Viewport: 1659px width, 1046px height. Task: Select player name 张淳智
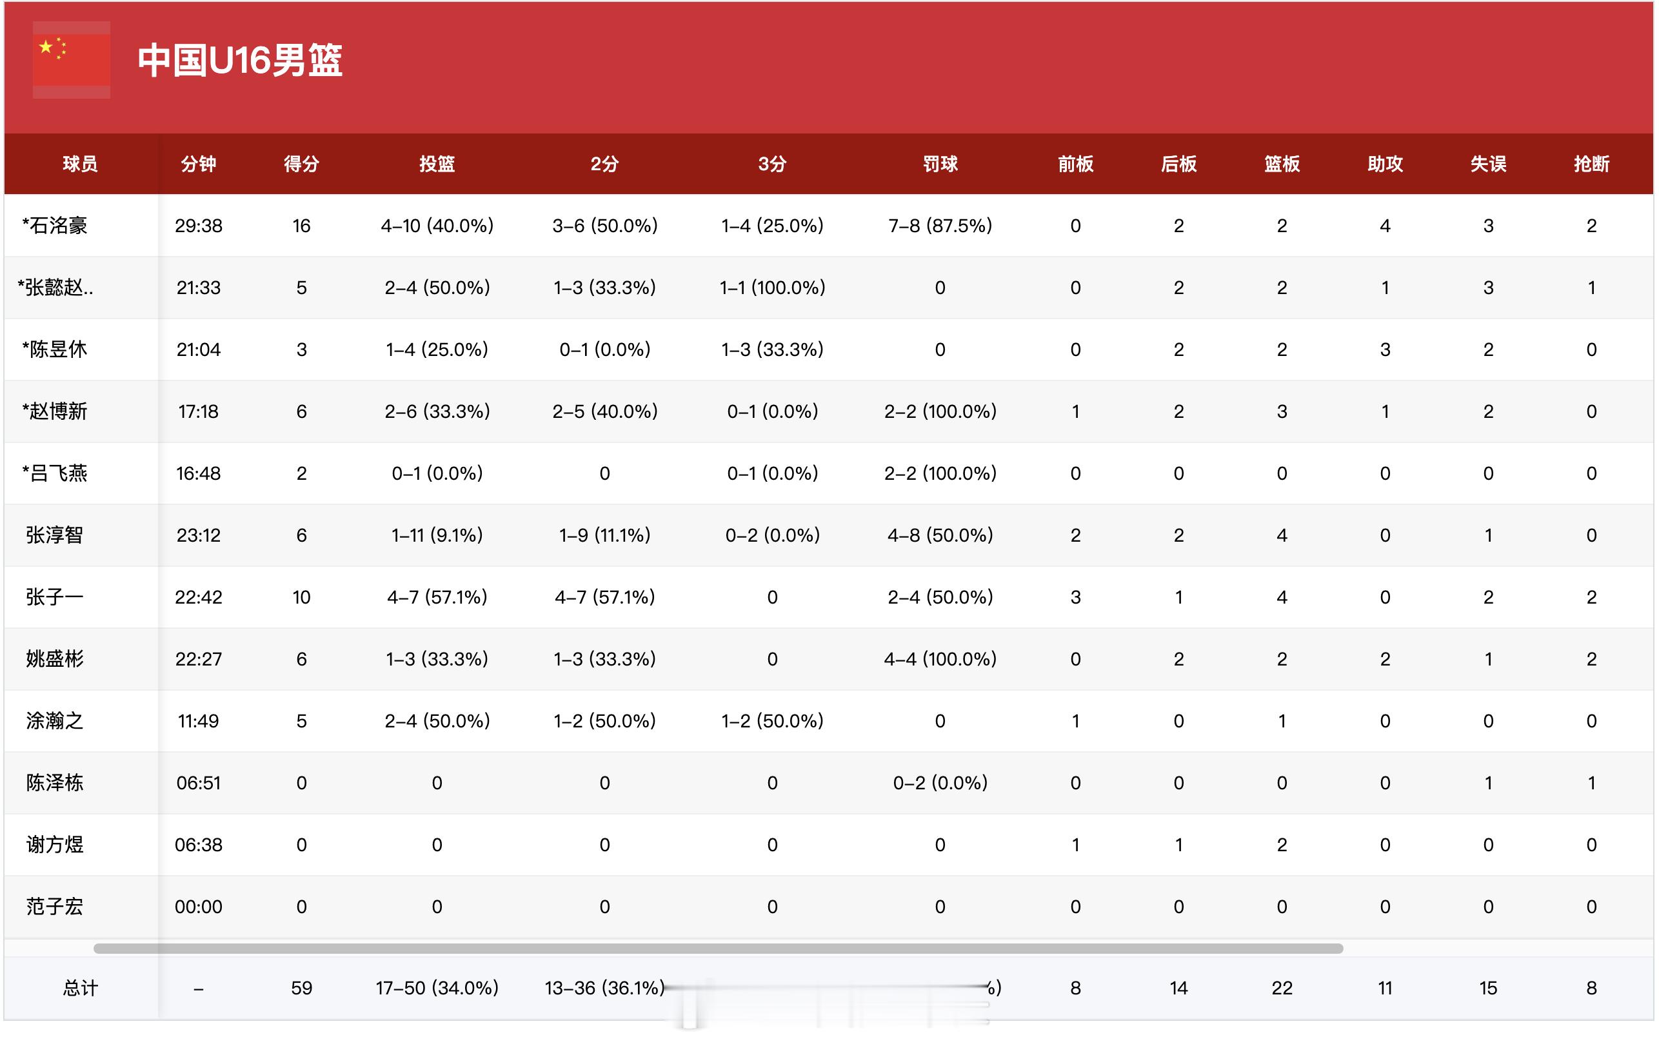click(54, 535)
